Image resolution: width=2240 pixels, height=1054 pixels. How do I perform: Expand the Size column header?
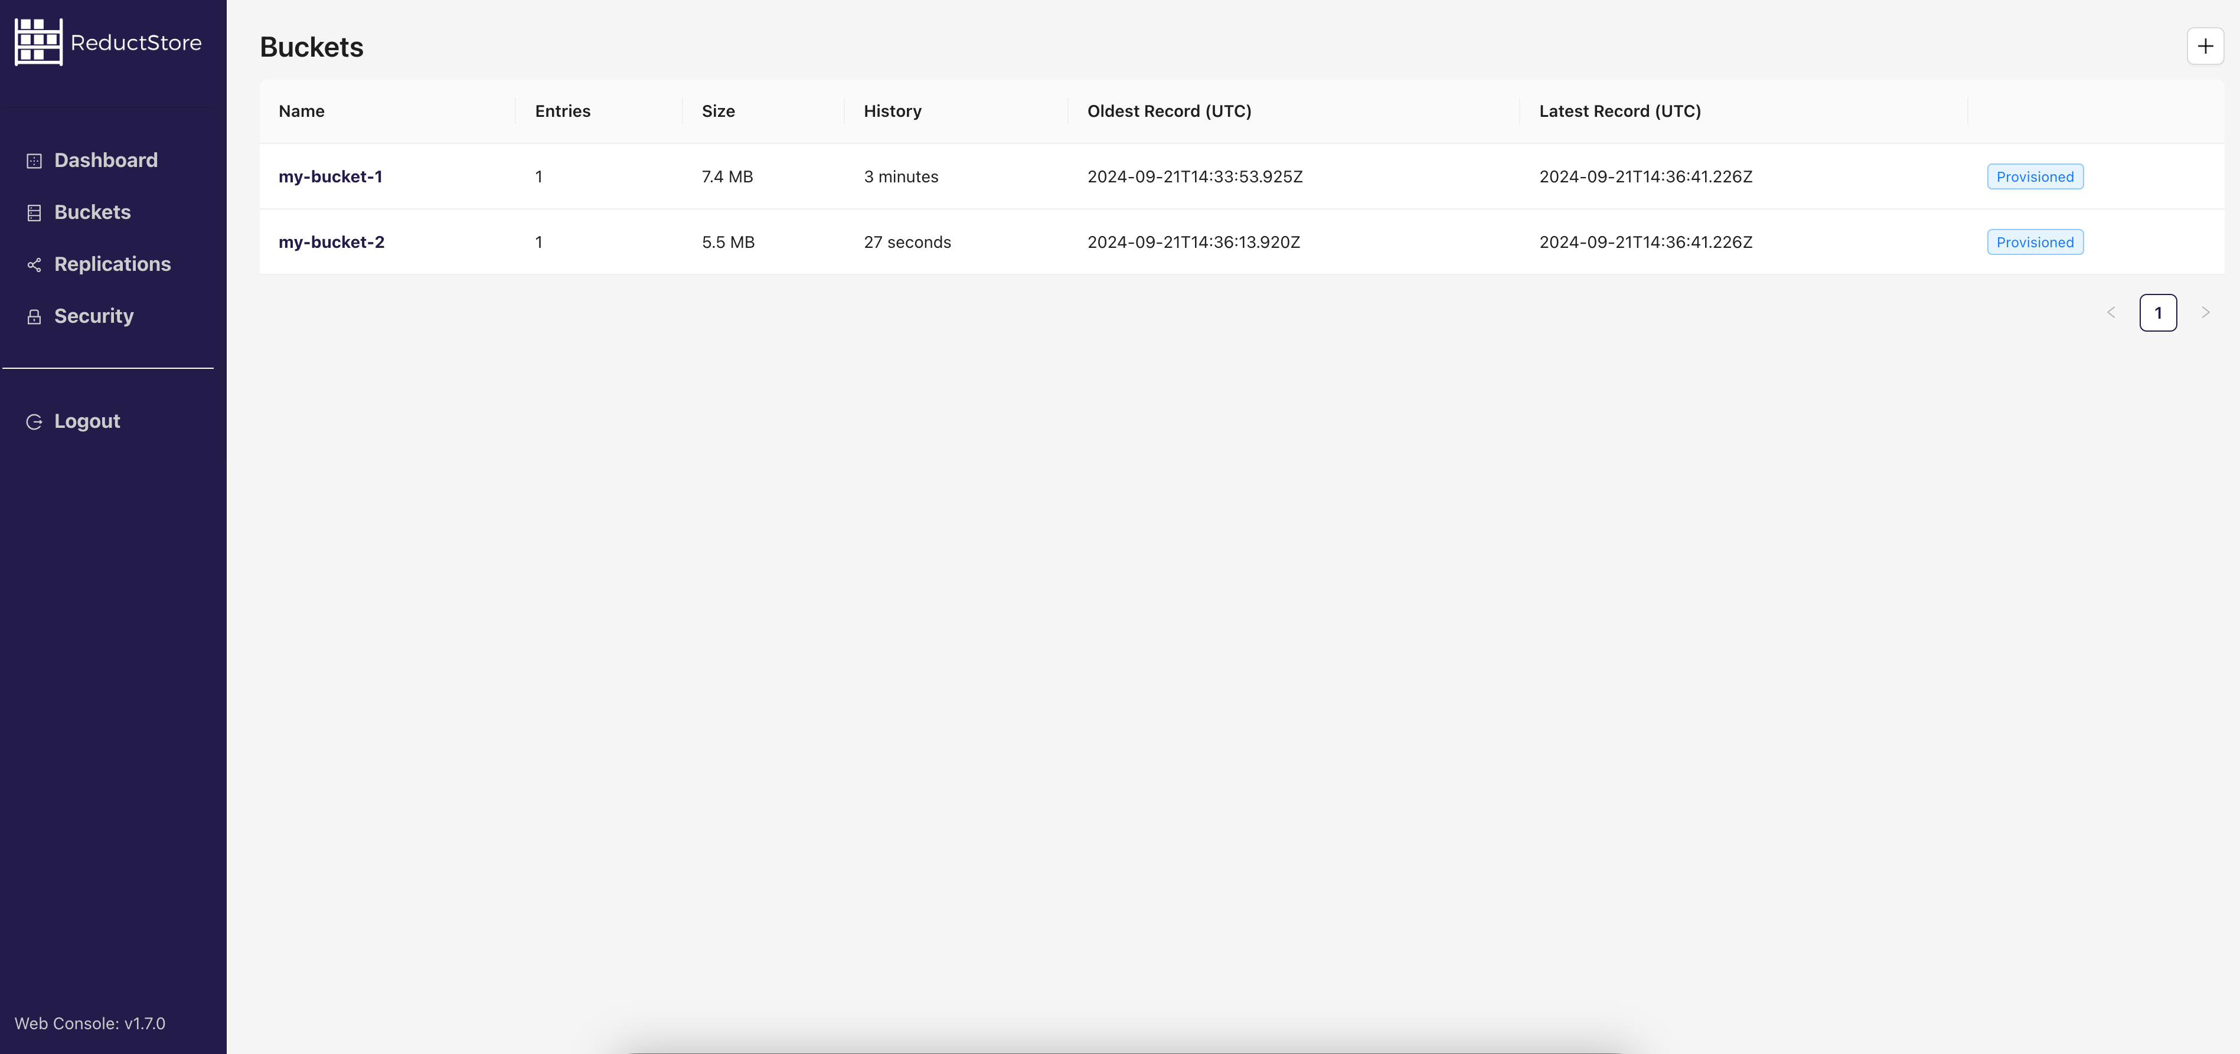tap(719, 110)
